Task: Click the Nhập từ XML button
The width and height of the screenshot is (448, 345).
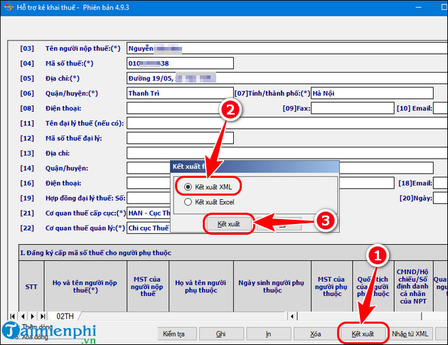Action: 412,333
